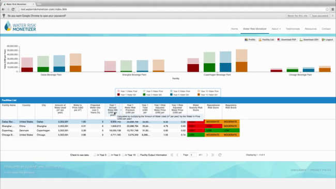The height and width of the screenshot is (189, 336).
Task: Click the browser back arrow
Action: tap(3, 9)
